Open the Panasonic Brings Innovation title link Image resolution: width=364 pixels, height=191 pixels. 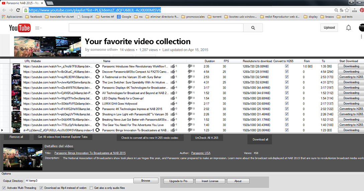point(90,153)
